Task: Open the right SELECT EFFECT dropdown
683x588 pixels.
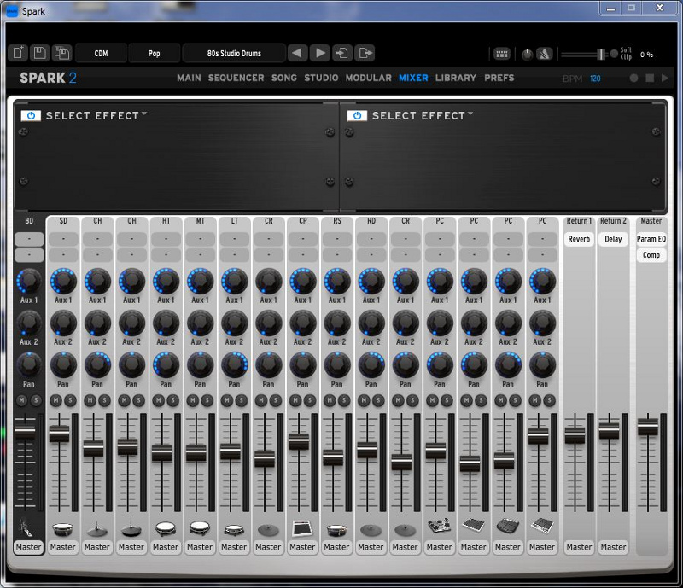Action: pyautogui.click(x=423, y=115)
